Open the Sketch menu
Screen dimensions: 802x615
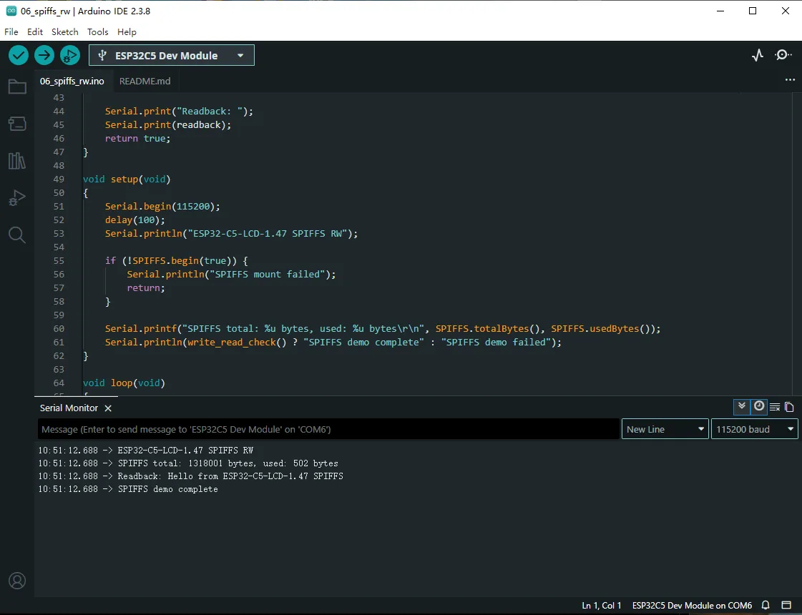point(65,31)
